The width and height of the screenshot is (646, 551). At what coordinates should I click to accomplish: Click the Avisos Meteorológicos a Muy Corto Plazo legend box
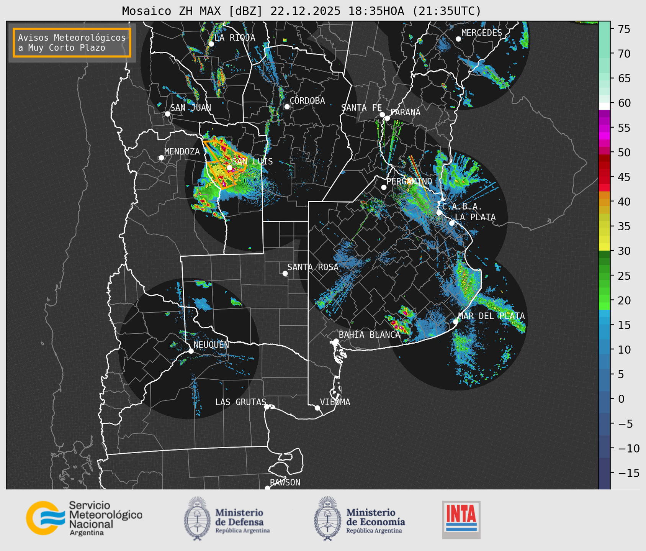coord(72,43)
